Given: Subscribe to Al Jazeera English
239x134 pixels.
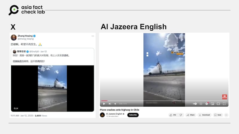Looking at the screenshot, I should (x=133, y=115).
